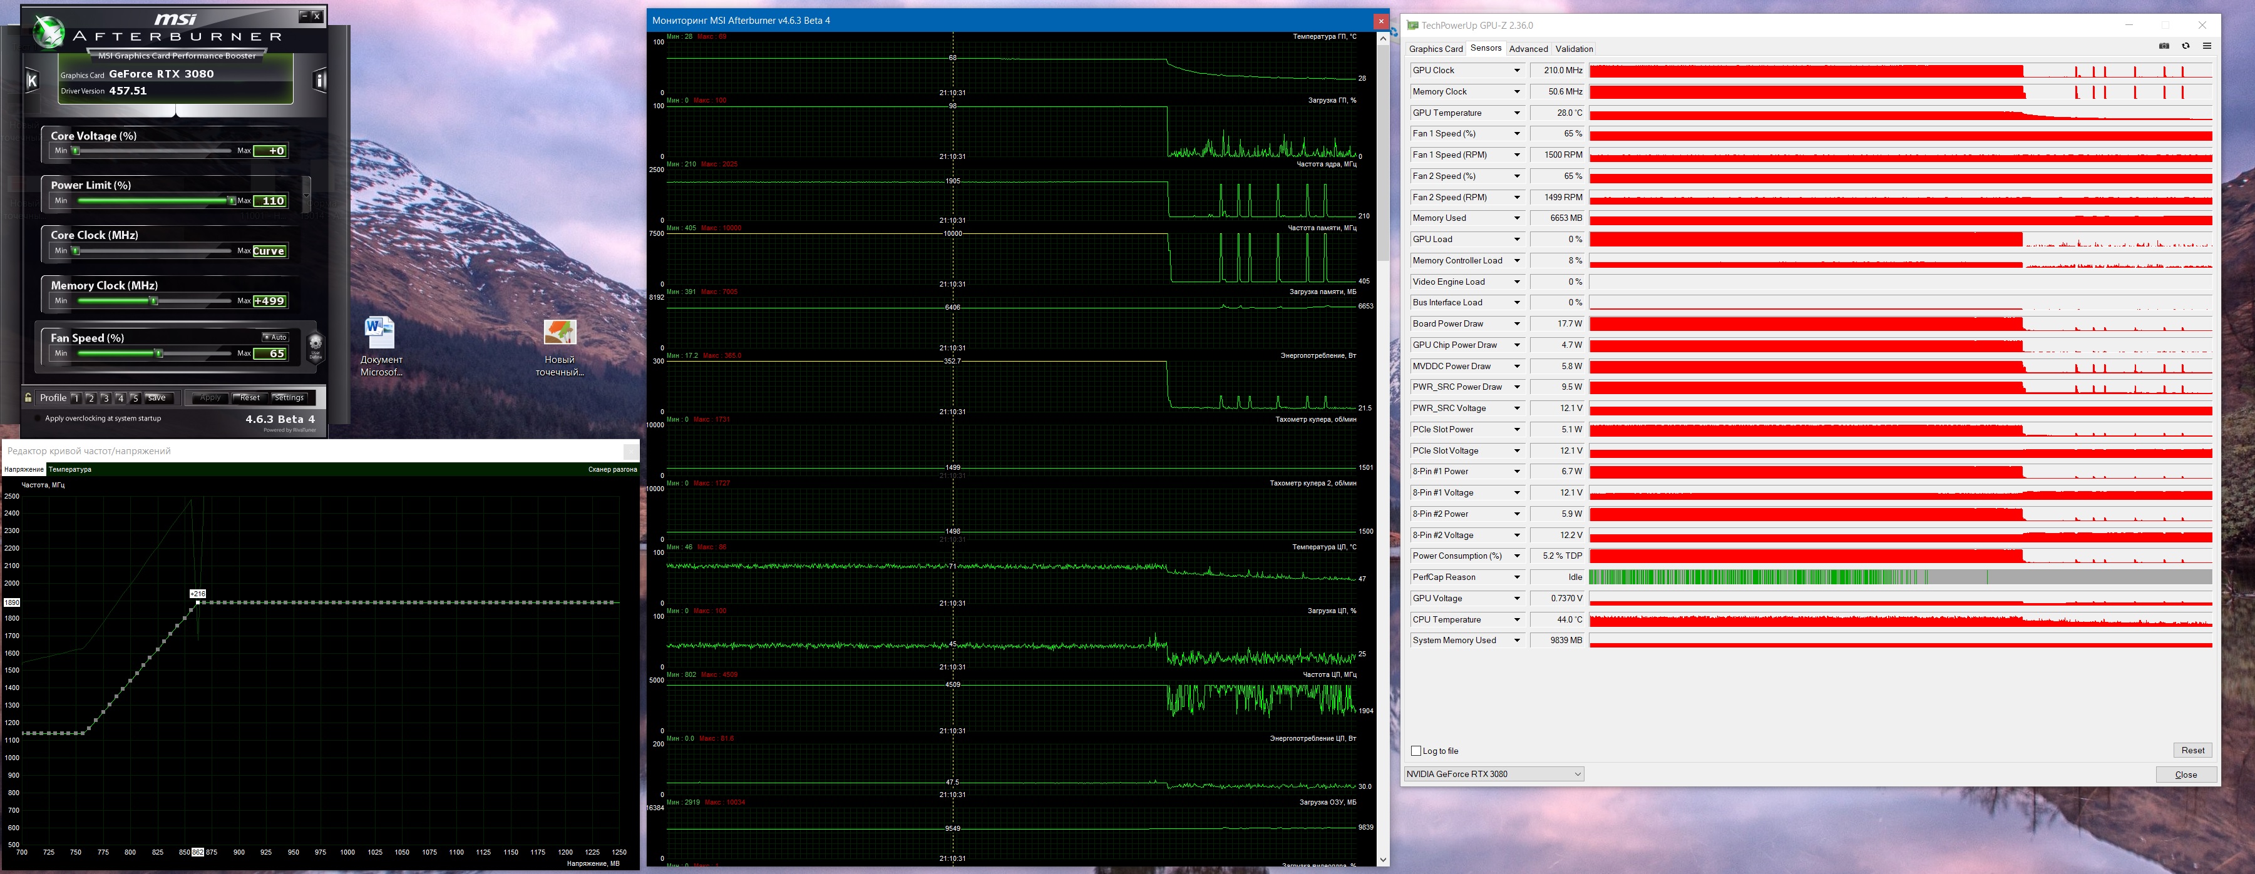The width and height of the screenshot is (2255, 874).
Task: Switch to the Температура tab in the curve editor
Action: coord(70,470)
